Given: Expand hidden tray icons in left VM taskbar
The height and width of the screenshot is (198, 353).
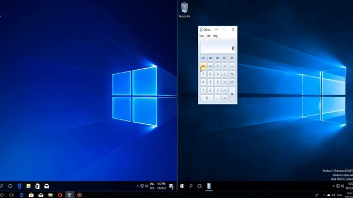Looking at the screenshot, I should pyautogui.click(x=137, y=186).
